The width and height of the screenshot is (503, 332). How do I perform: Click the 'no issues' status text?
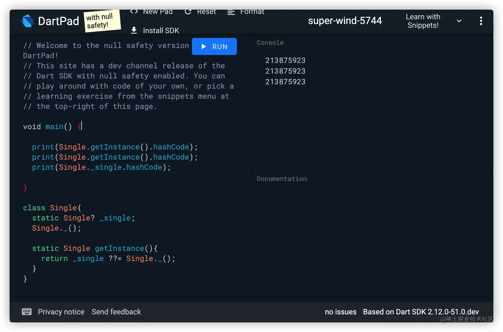pyautogui.click(x=341, y=312)
